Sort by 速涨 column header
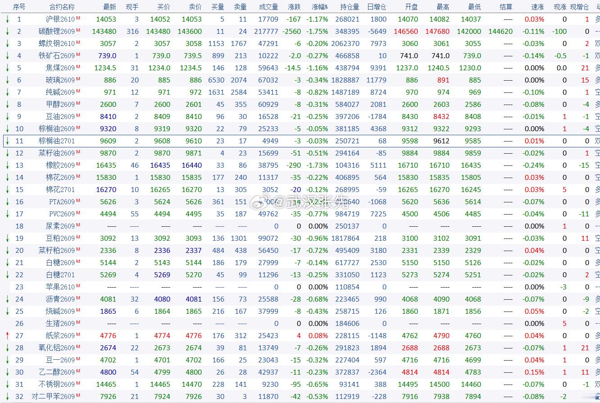This screenshot has height=403, width=600. coord(537,7)
